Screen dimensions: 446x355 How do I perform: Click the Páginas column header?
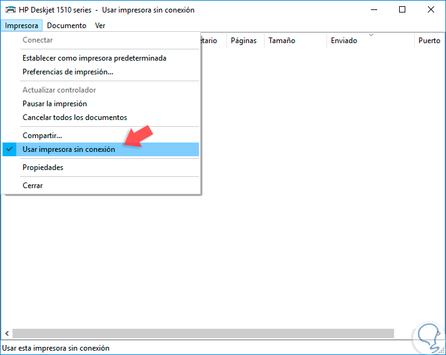coord(245,41)
